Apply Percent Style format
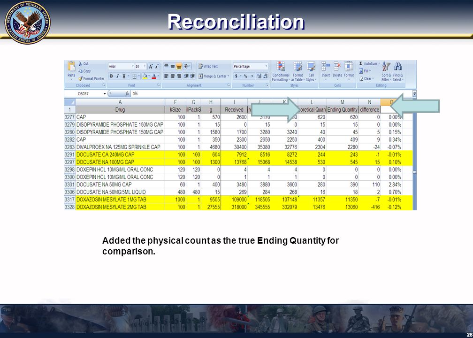 click(x=245, y=76)
